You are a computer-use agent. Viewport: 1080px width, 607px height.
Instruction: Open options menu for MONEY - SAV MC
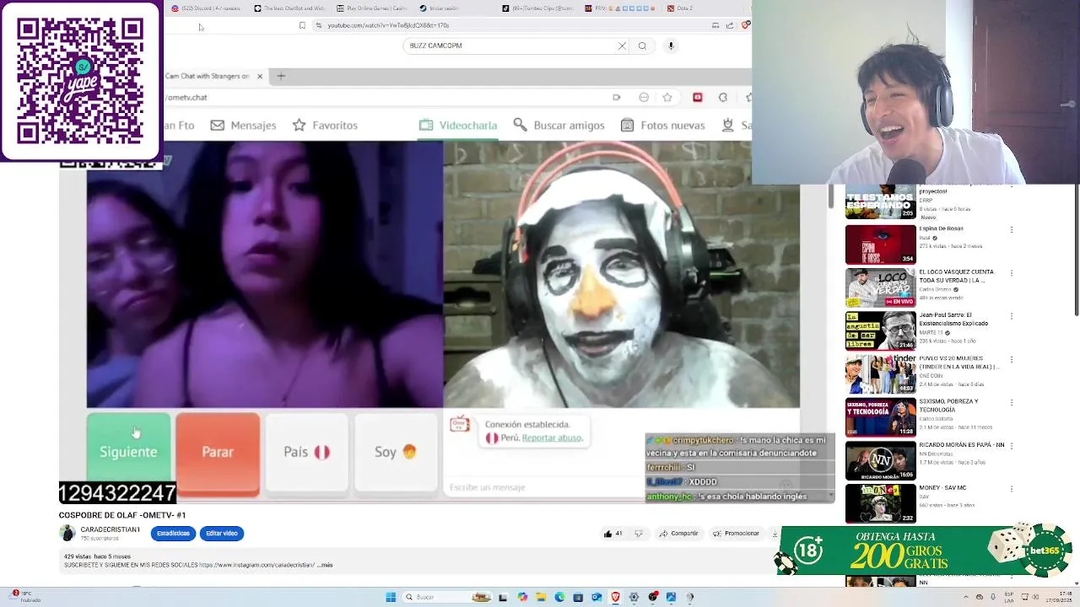(x=1011, y=488)
